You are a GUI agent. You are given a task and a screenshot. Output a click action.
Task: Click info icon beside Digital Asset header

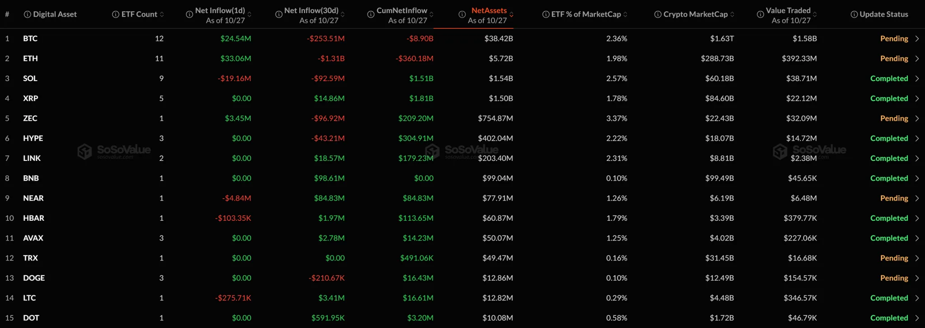pos(28,14)
